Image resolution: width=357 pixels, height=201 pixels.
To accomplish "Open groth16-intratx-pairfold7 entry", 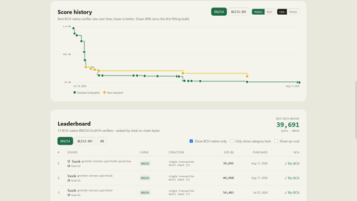I will click(x=95, y=191).
